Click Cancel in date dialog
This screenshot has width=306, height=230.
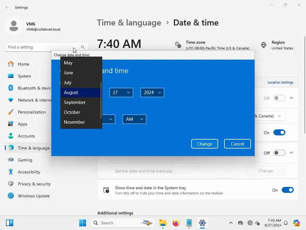point(237,144)
